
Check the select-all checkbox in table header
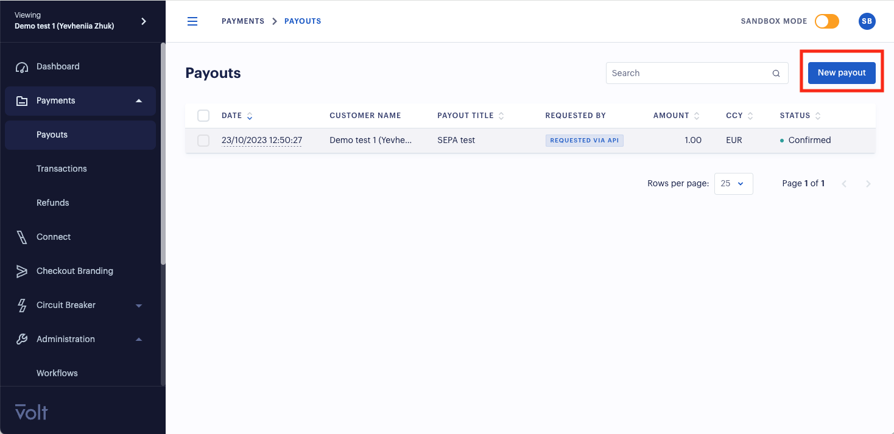(203, 115)
